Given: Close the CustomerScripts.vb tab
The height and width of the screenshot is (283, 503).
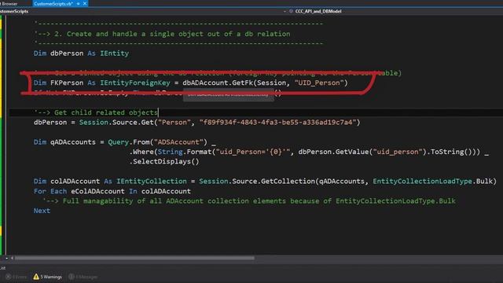Looking at the screenshot, I should point(85,3).
